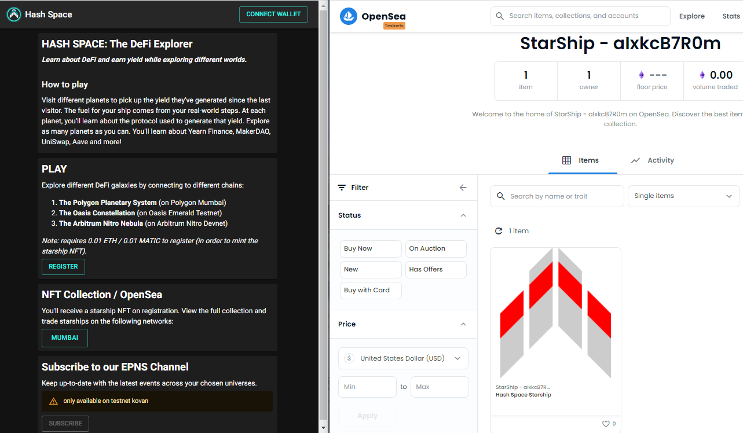
Task: Click the chart icon on the Activity tab
Action: pyautogui.click(x=636, y=160)
